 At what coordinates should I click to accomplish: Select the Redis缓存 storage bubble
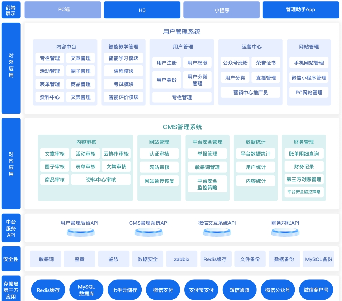48,290
